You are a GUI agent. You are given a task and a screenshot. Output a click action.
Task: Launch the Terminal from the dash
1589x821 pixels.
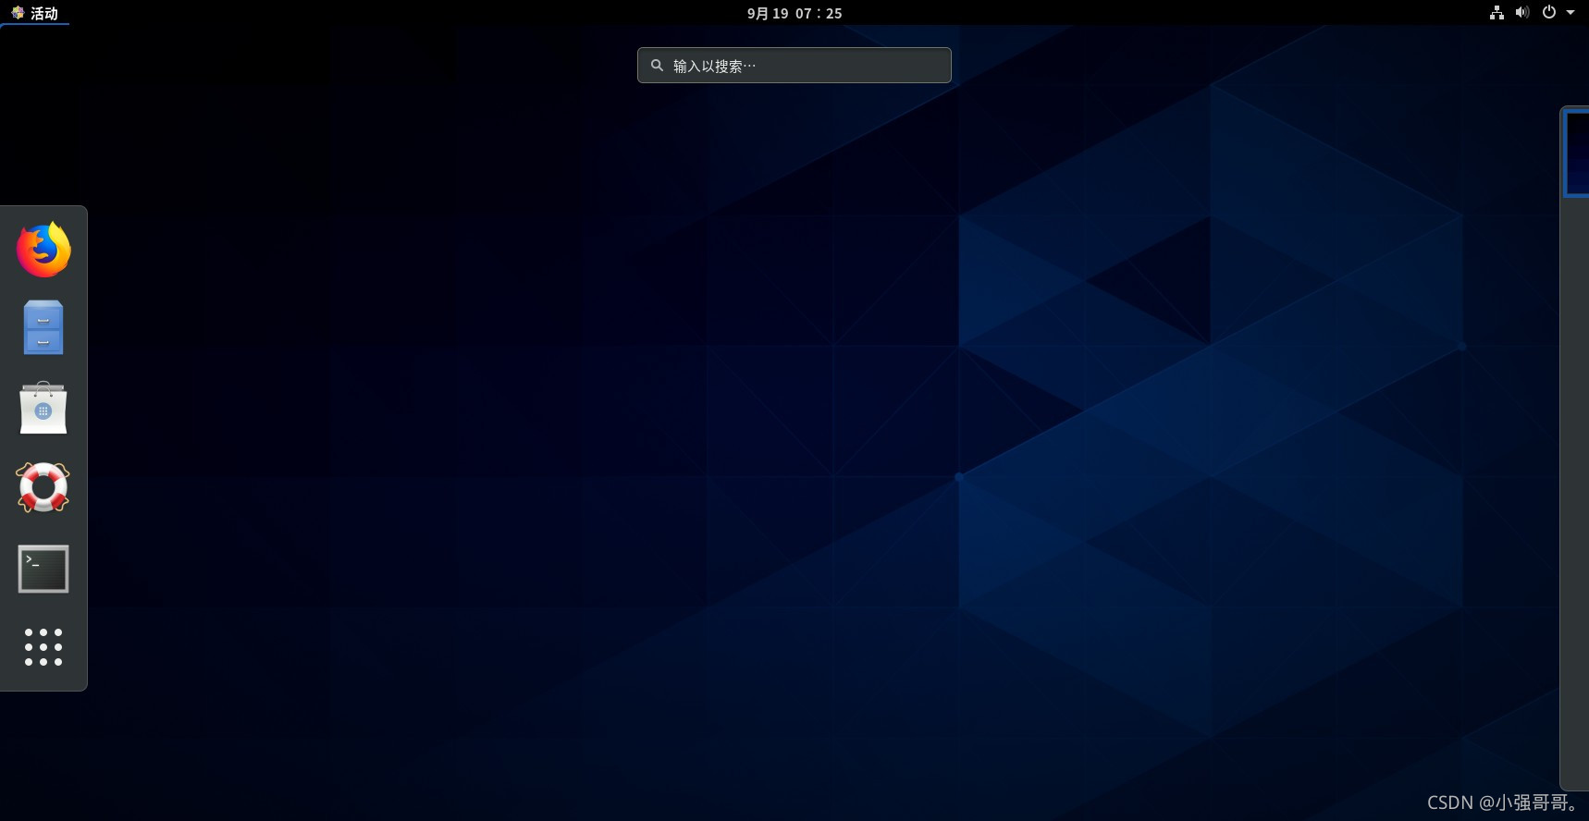(x=43, y=569)
